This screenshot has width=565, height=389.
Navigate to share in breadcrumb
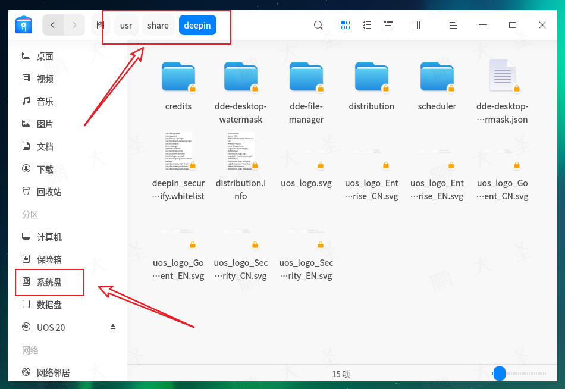(158, 25)
